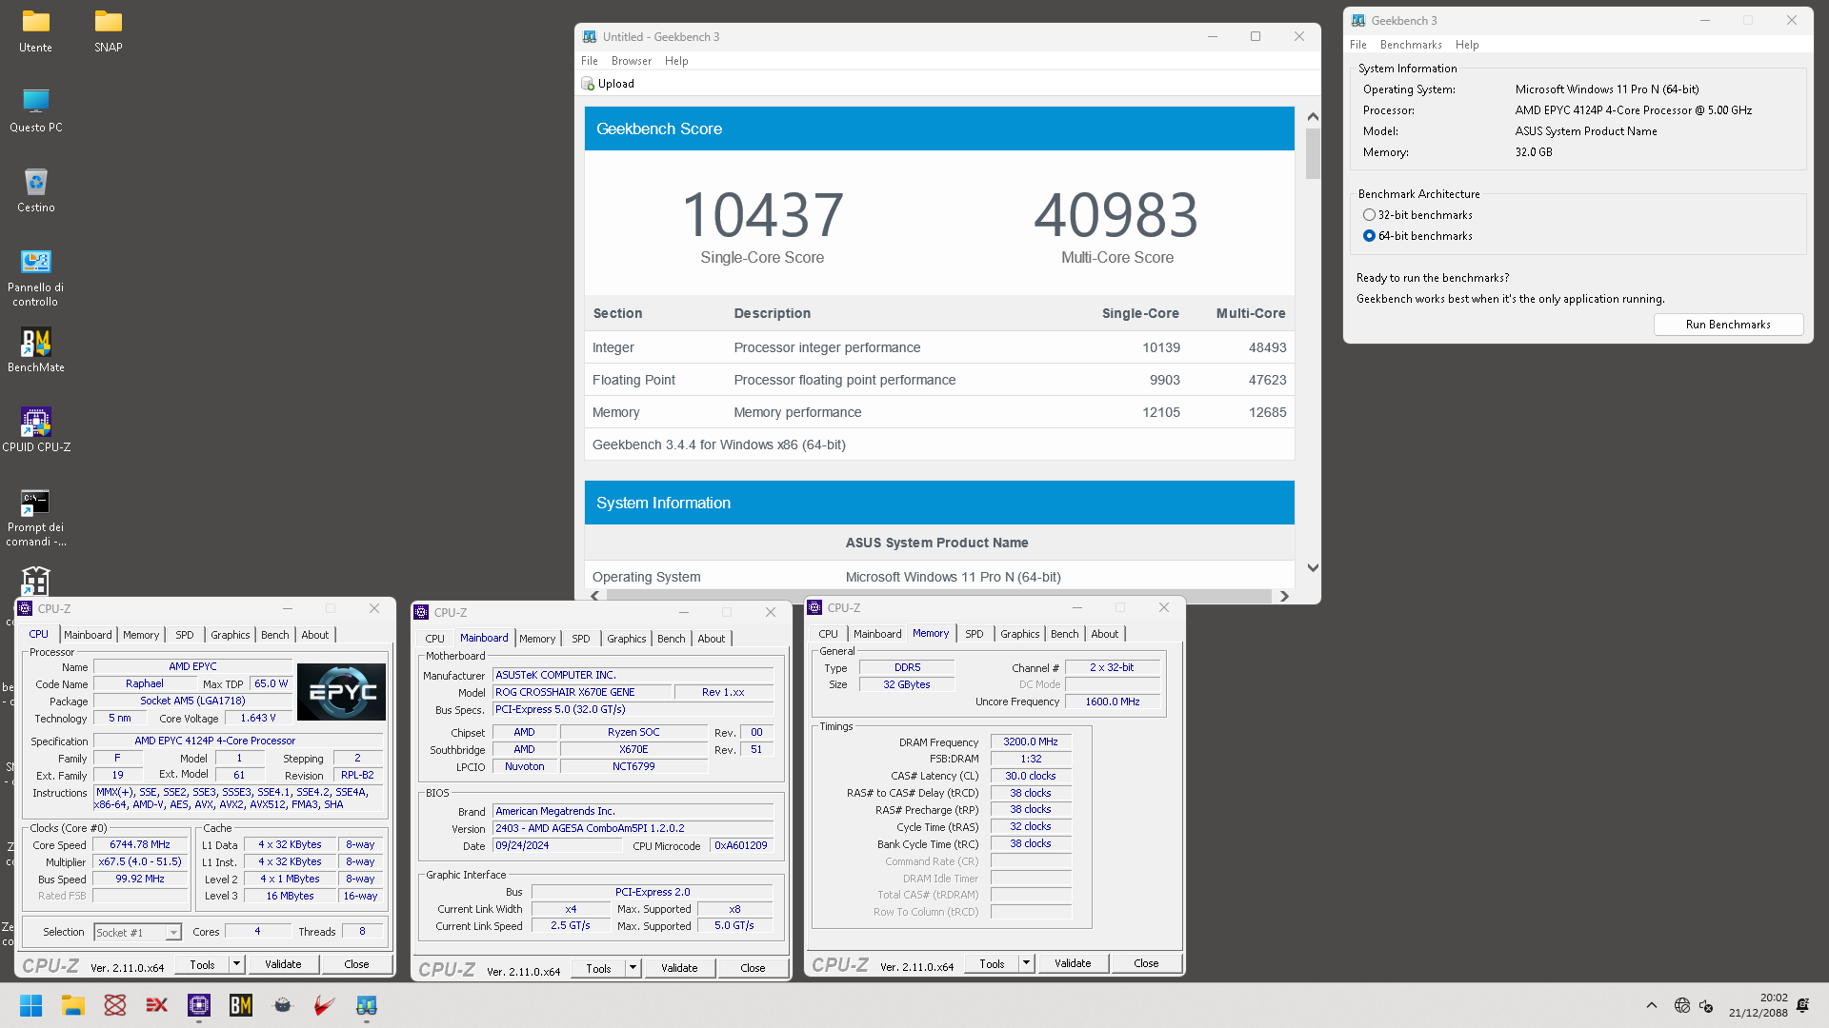Open File menu in Untitled Geekbench window

click(590, 61)
